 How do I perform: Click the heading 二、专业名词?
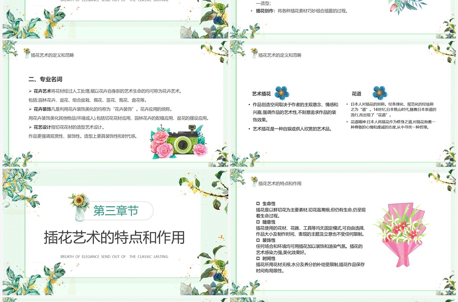coord(45,79)
